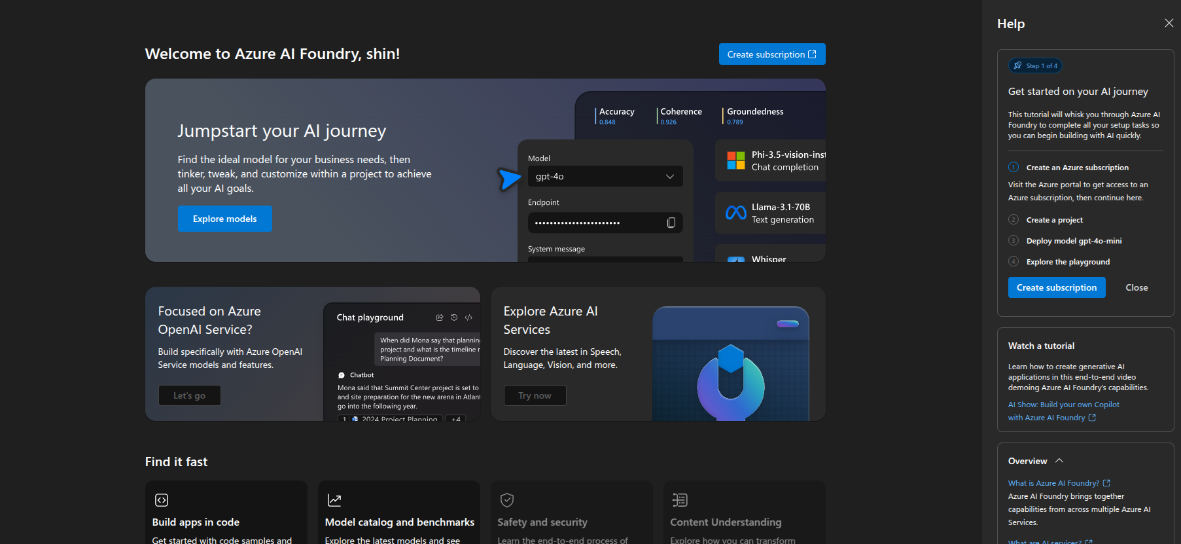Screen dimensions: 1181x544
Task: Click Explore Azure AI Services heading
Action: (x=550, y=320)
